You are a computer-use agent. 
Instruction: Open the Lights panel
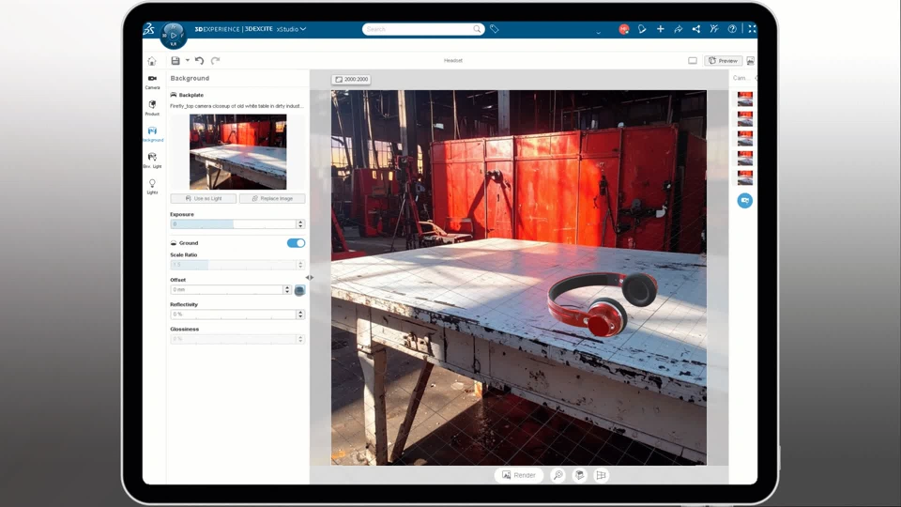(x=152, y=186)
